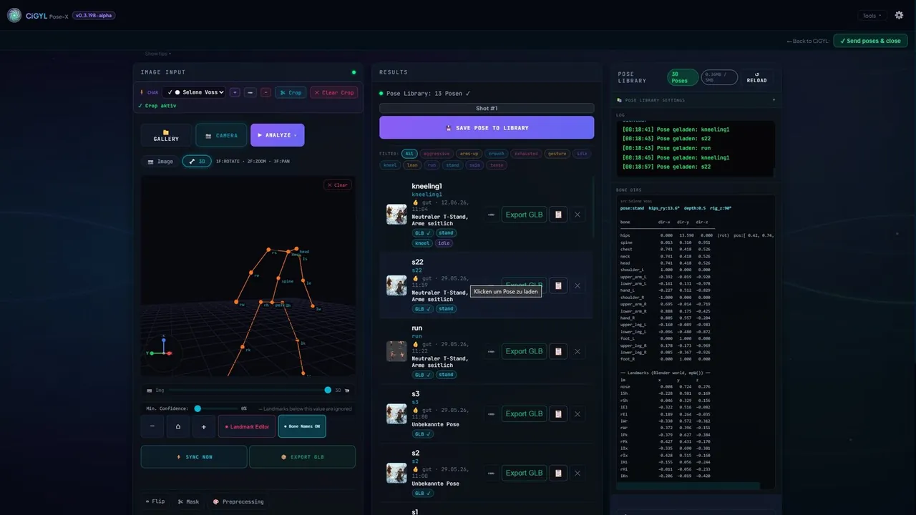This screenshot has width=916, height=515.
Task: Switch to the Image view tab
Action: coord(160,162)
